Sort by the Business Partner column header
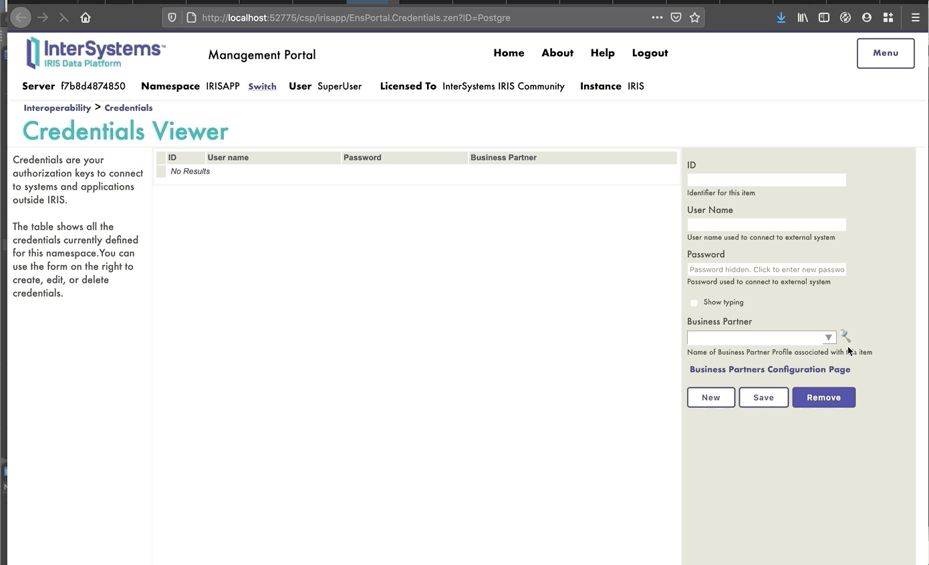Viewport: 929px width, 565px height. coord(503,158)
